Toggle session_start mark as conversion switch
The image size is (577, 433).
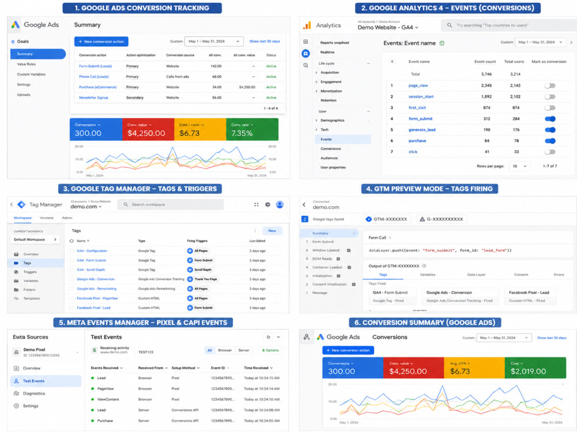click(x=550, y=97)
